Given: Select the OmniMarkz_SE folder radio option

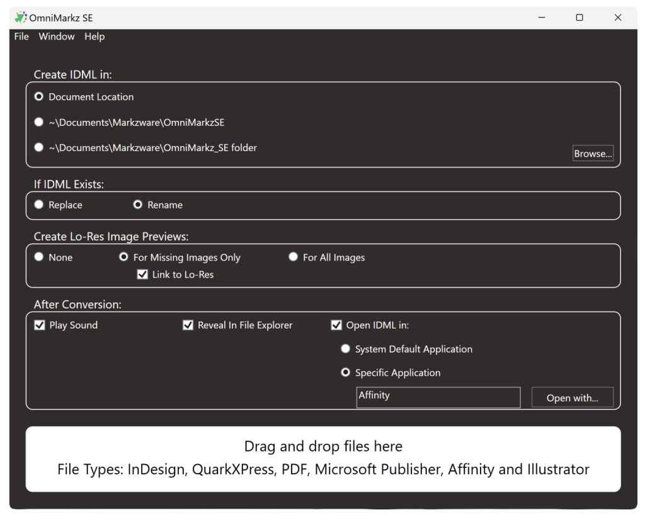Looking at the screenshot, I should coord(39,147).
